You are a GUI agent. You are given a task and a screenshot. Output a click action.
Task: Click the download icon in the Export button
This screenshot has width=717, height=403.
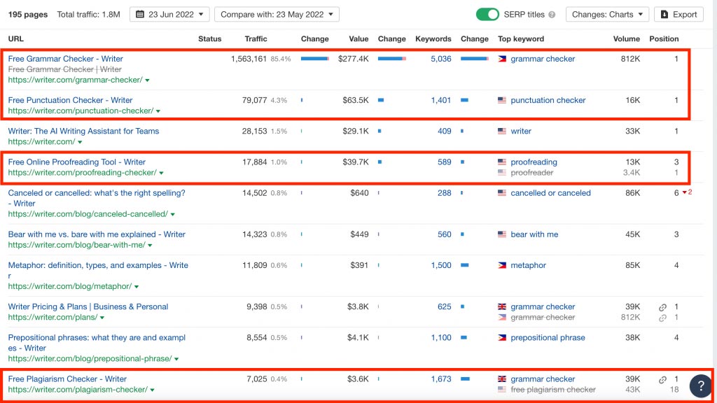[x=664, y=15]
